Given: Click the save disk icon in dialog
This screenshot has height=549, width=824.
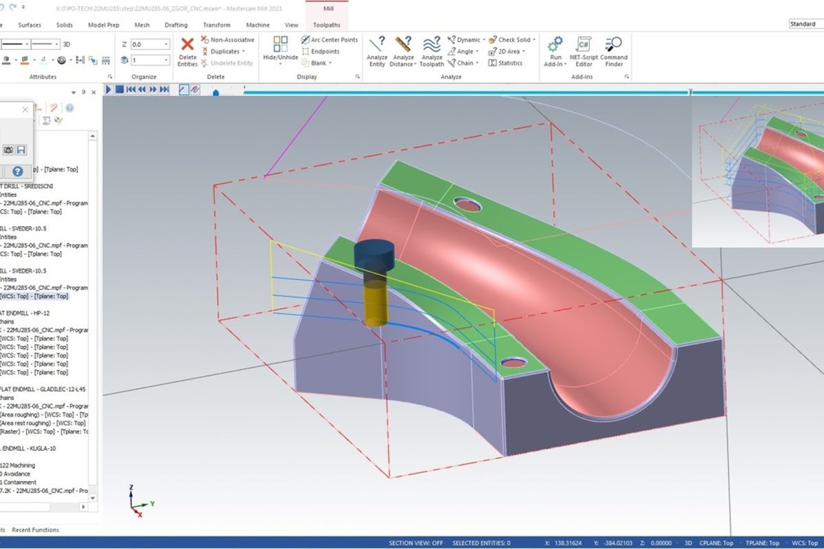Looking at the screenshot, I should [x=21, y=150].
